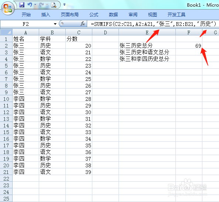
Task: Click header cell 分数
Action: (79, 39)
